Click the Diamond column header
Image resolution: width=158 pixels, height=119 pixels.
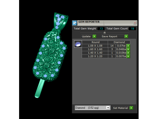[x=119, y=42]
